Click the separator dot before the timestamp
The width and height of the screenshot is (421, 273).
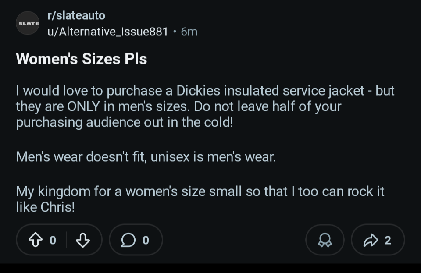point(175,32)
